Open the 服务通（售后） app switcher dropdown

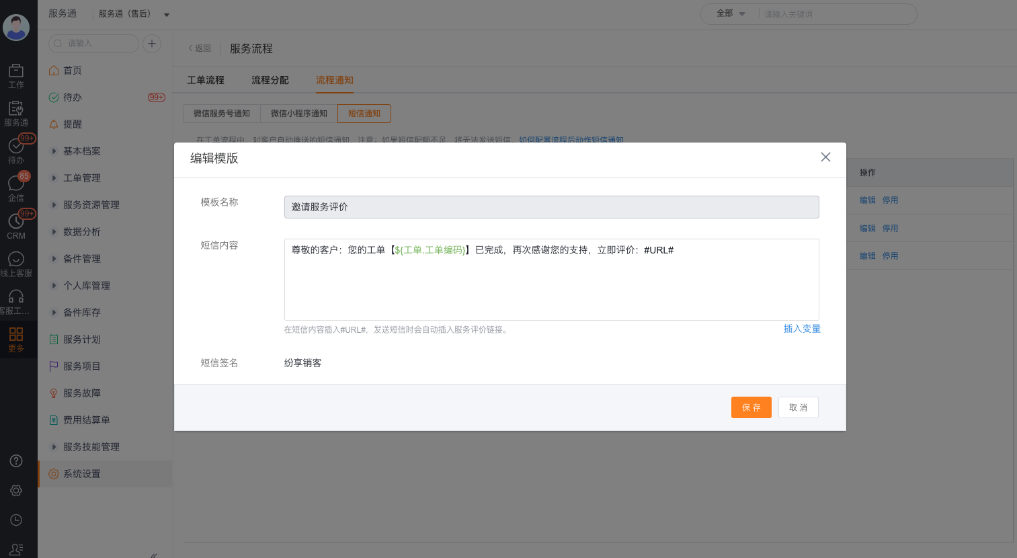point(134,14)
